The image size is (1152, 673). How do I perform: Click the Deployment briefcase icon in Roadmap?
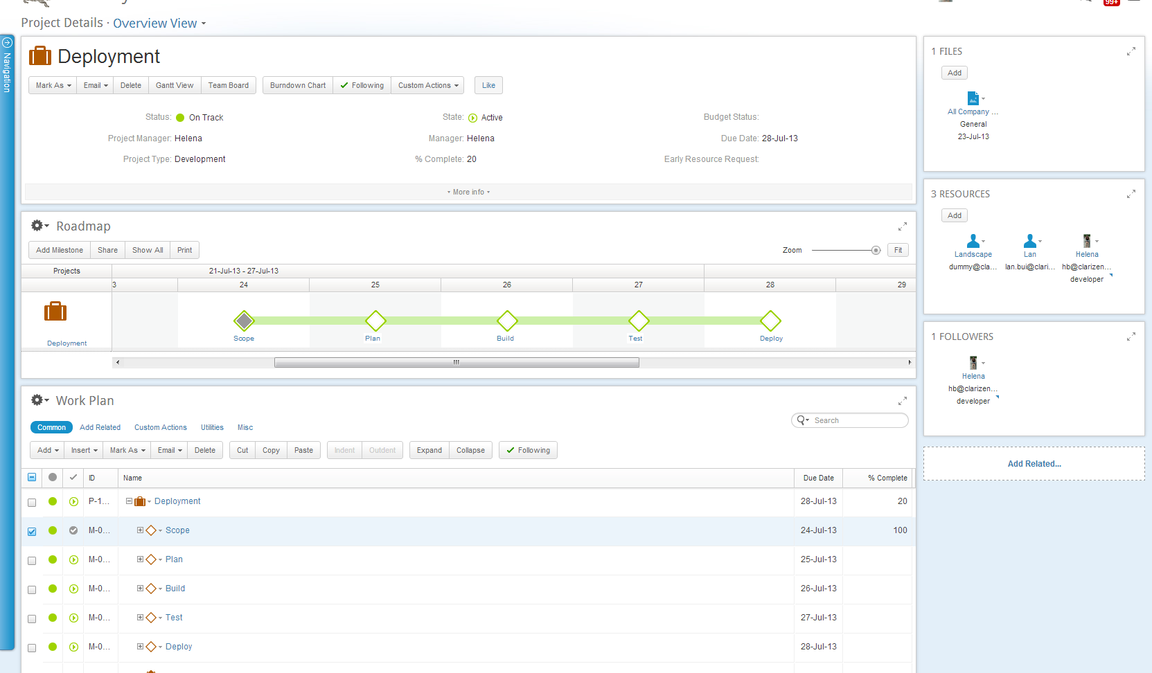55,312
